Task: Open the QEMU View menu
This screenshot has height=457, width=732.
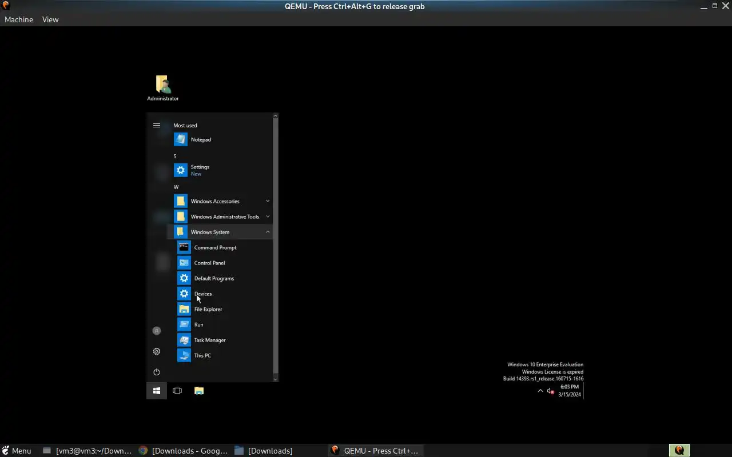Action: (50, 19)
